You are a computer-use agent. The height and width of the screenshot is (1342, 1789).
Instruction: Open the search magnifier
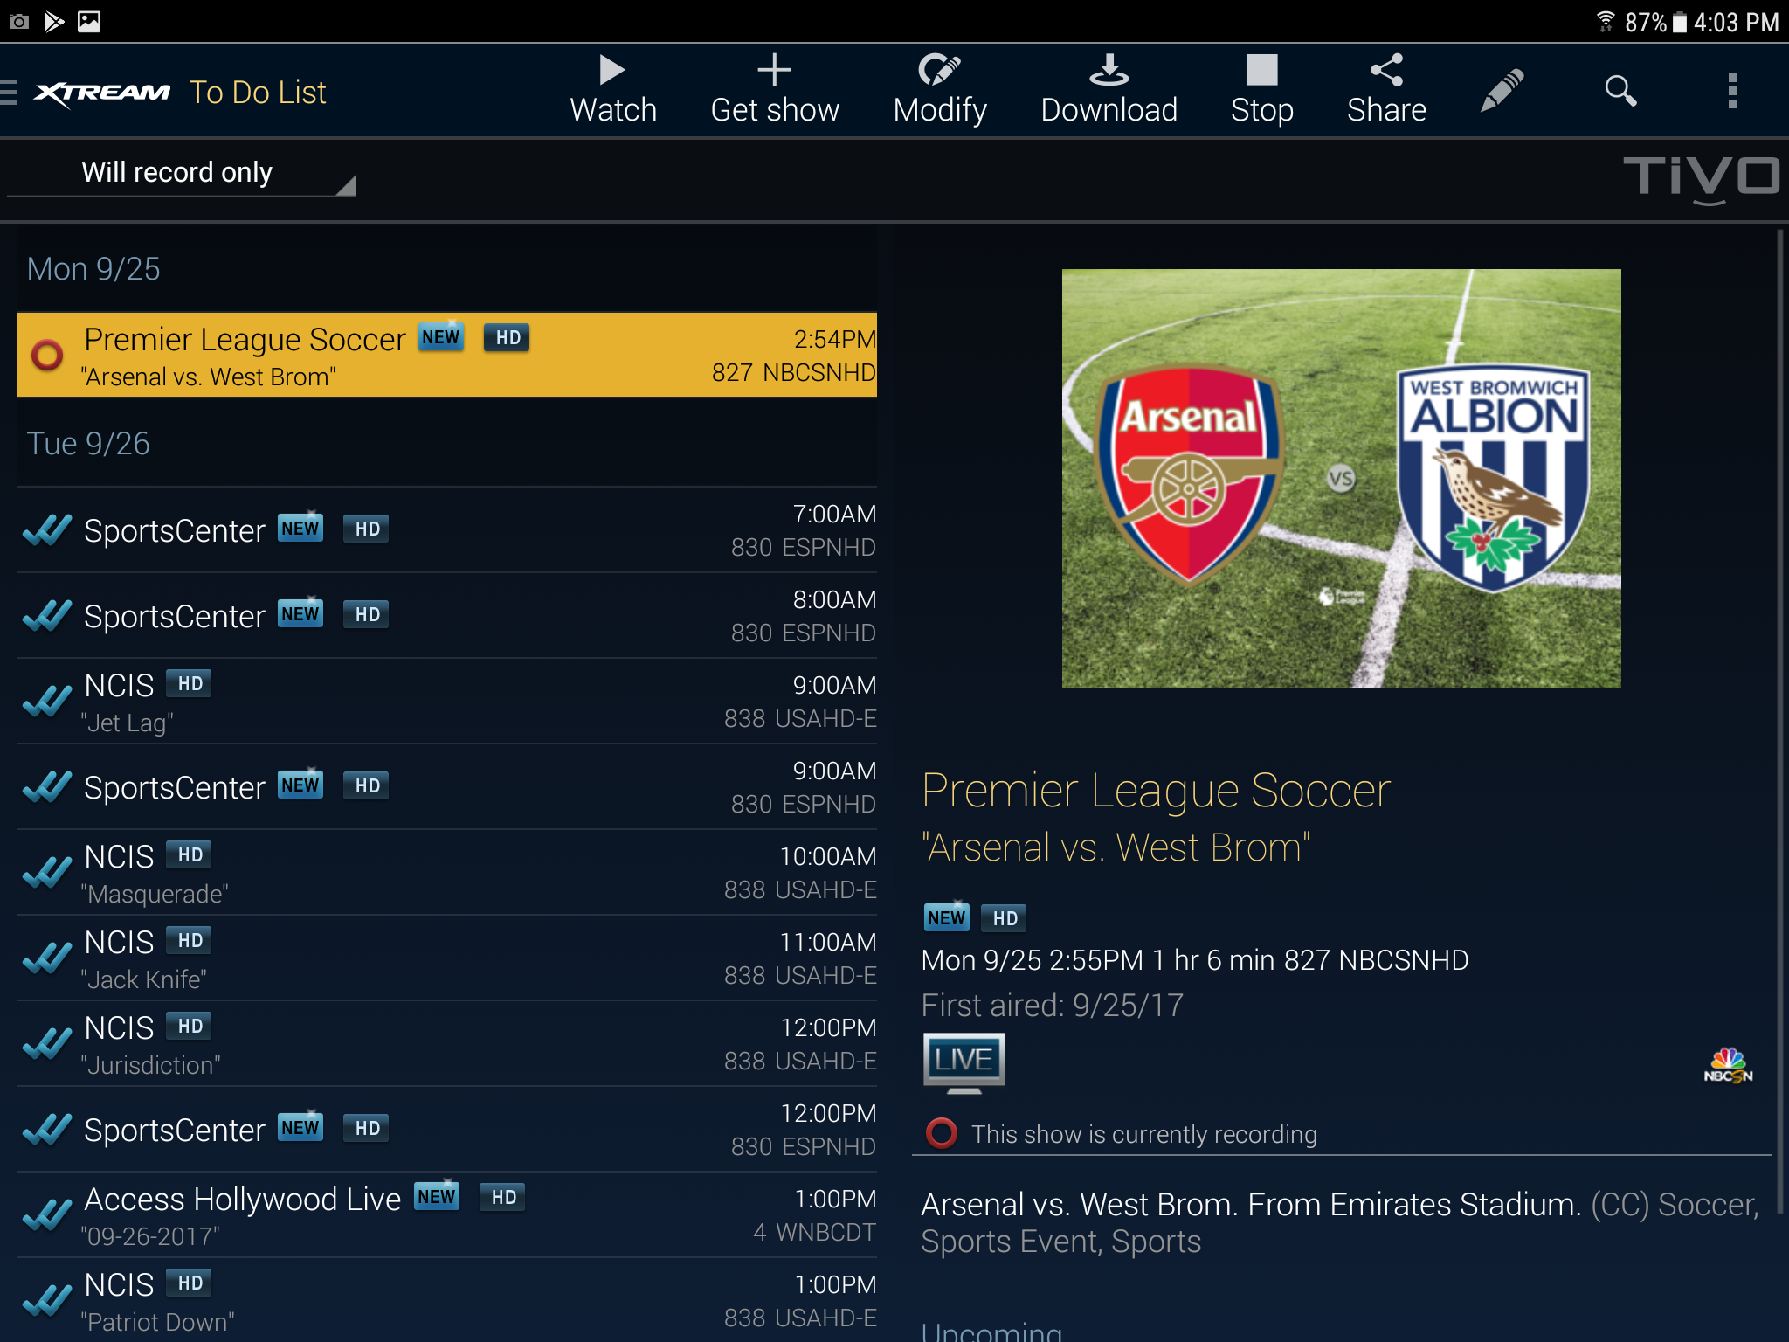(1620, 91)
